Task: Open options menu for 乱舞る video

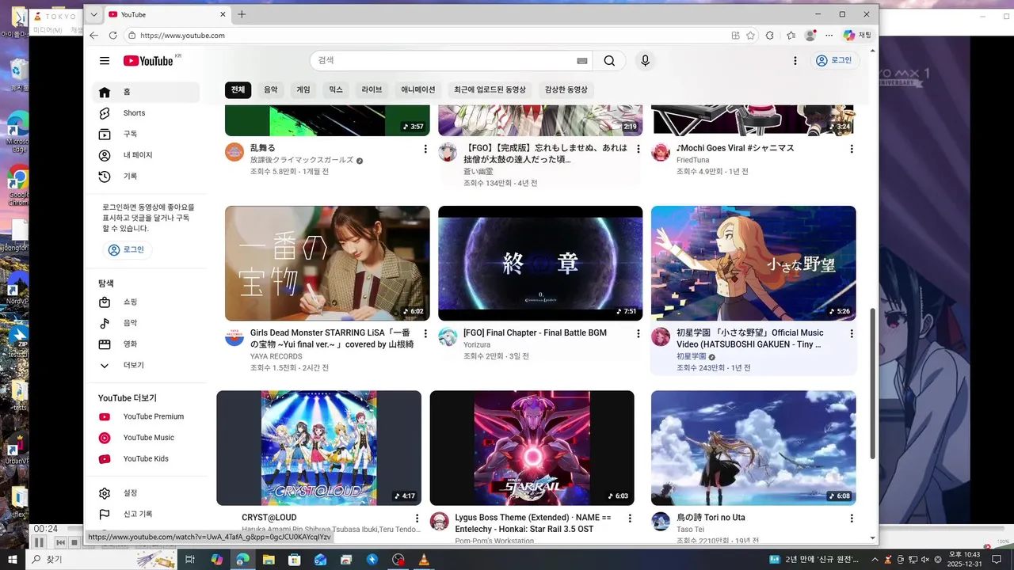Action: point(425,149)
